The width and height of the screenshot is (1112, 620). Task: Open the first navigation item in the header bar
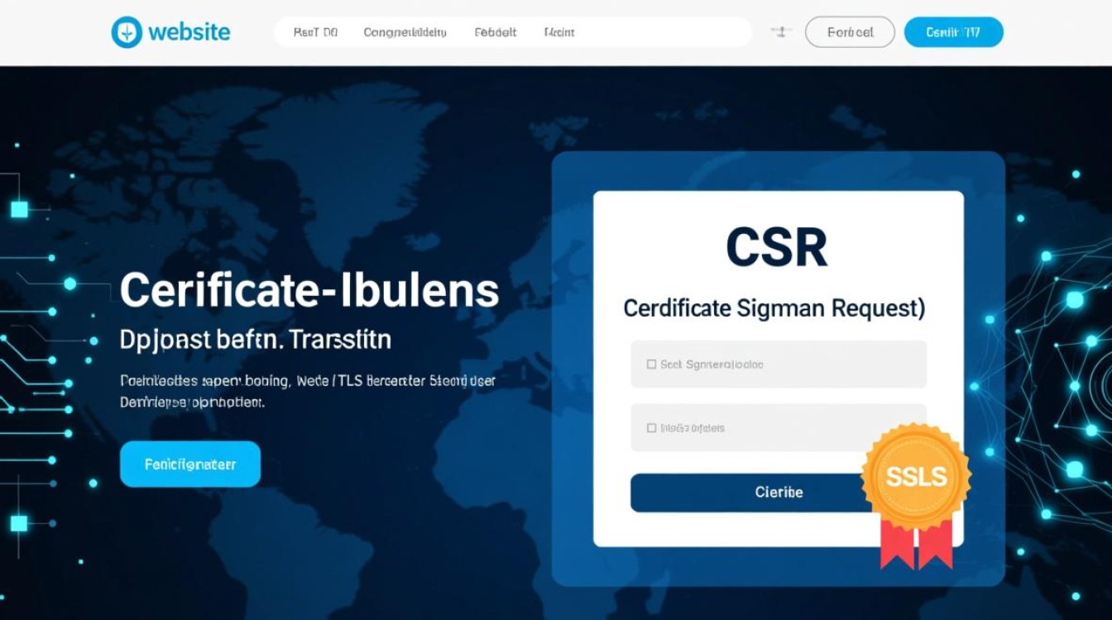(315, 32)
